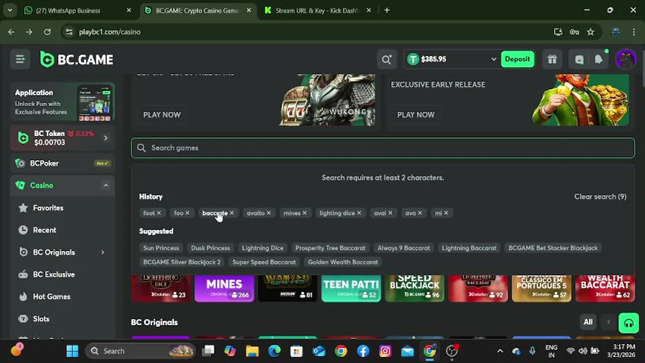Open the gift rewards icon
This screenshot has width=645, height=363.
(x=552, y=59)
